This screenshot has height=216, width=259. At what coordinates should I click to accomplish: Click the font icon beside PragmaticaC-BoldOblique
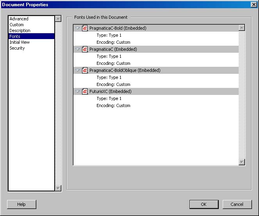coord(85,70)
